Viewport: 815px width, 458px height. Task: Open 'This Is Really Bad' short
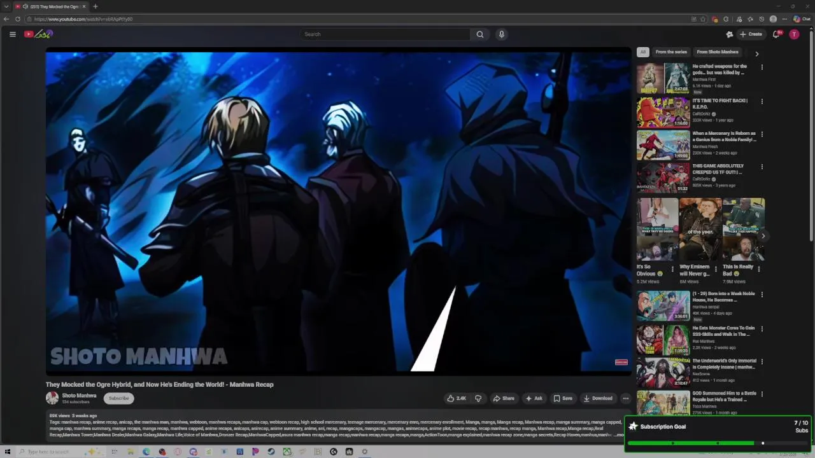[743, 230]
